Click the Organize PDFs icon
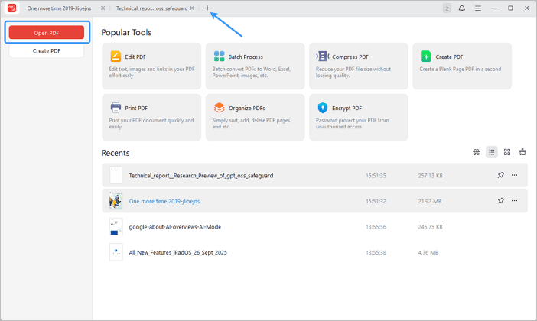This screenshot has width=537, height=321. tap(220, 108)
